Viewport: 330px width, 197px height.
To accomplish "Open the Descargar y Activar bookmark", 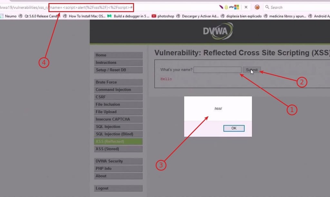I will click(198, 16).
